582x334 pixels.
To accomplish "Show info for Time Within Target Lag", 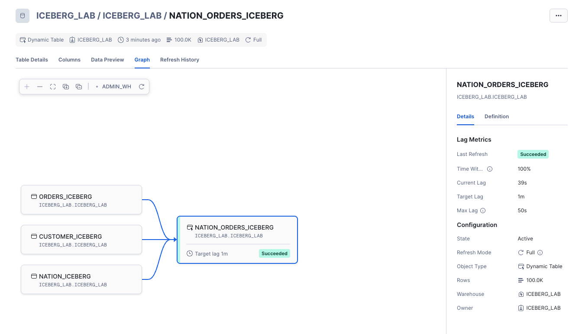I will click(490, 169).
